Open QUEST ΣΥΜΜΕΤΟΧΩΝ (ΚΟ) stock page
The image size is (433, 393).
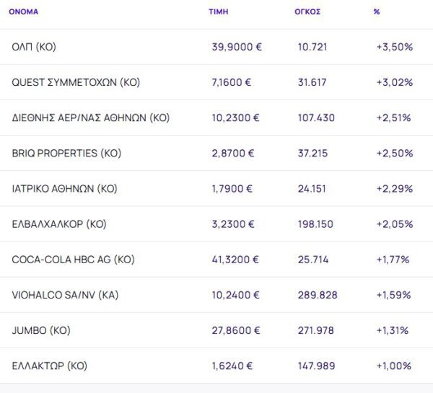76,82
